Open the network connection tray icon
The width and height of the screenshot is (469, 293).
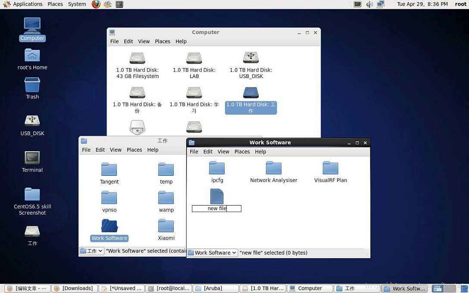click(x=381, y=4)
